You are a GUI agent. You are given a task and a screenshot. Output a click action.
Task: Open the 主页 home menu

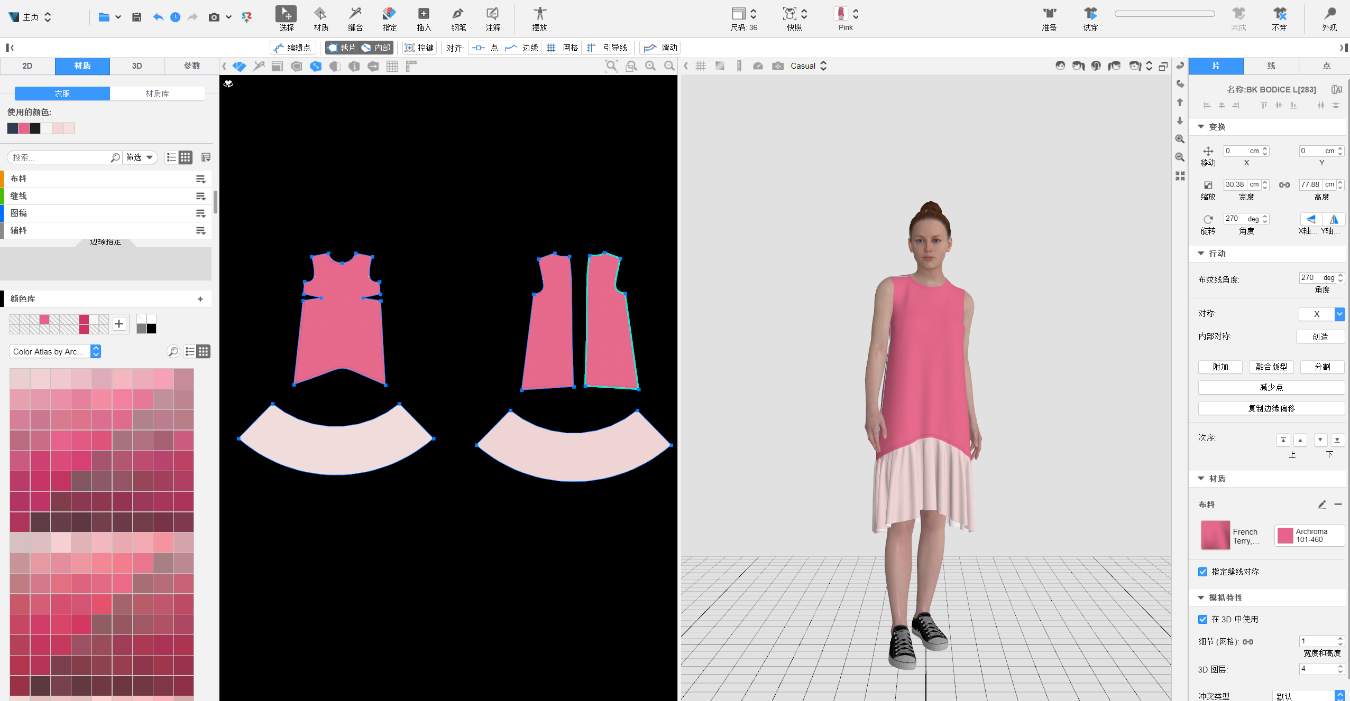point(30,17)
